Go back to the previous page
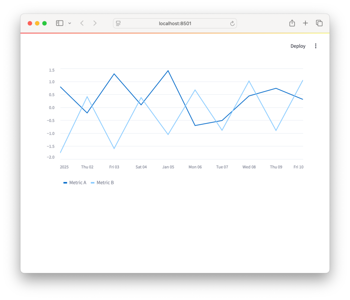The height and width of the screenshot is (300, 350). coord(82,23)
